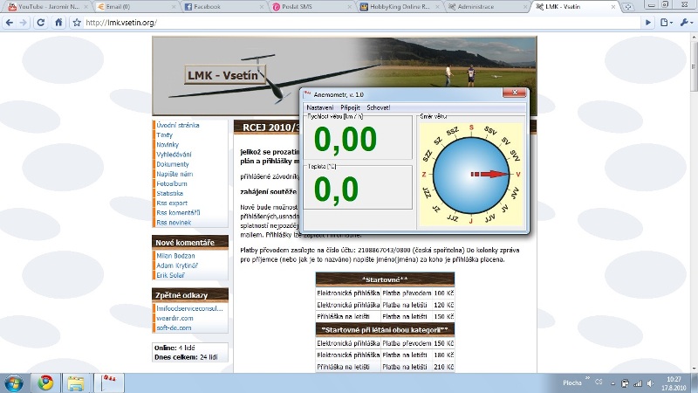
Task: Close the Anemometr window
Action: 515,93
